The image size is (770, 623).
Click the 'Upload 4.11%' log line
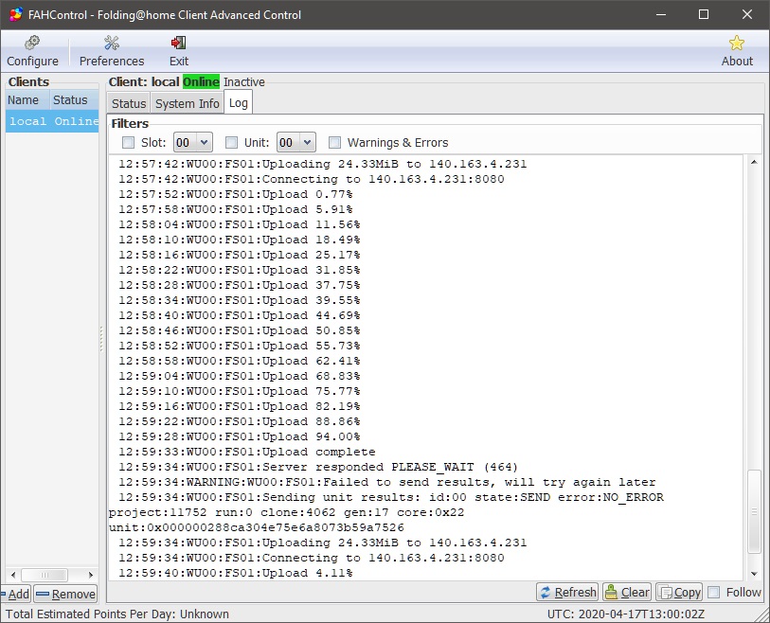tap(235, 573)
